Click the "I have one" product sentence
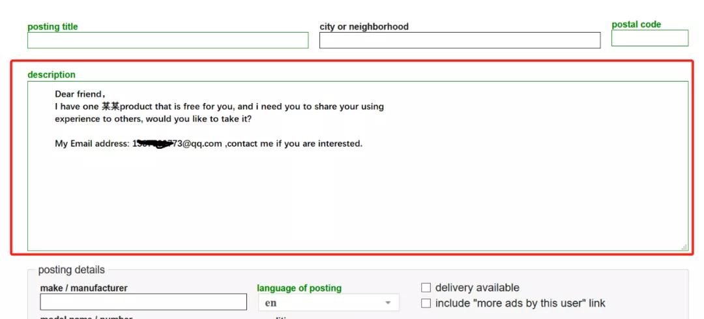This screenshot has height=319, width=704. tap(219, 106)
